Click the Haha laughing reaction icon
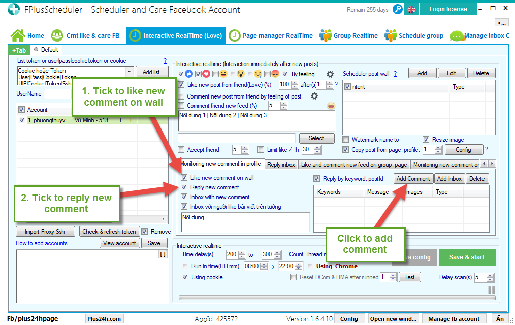This screenshot has height=325, width=515. click(223, 74)
